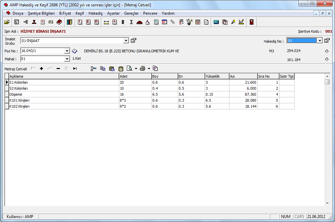Open the calculator tool in toolbar
Screen dimensions: 335x222
pos(216,22)
